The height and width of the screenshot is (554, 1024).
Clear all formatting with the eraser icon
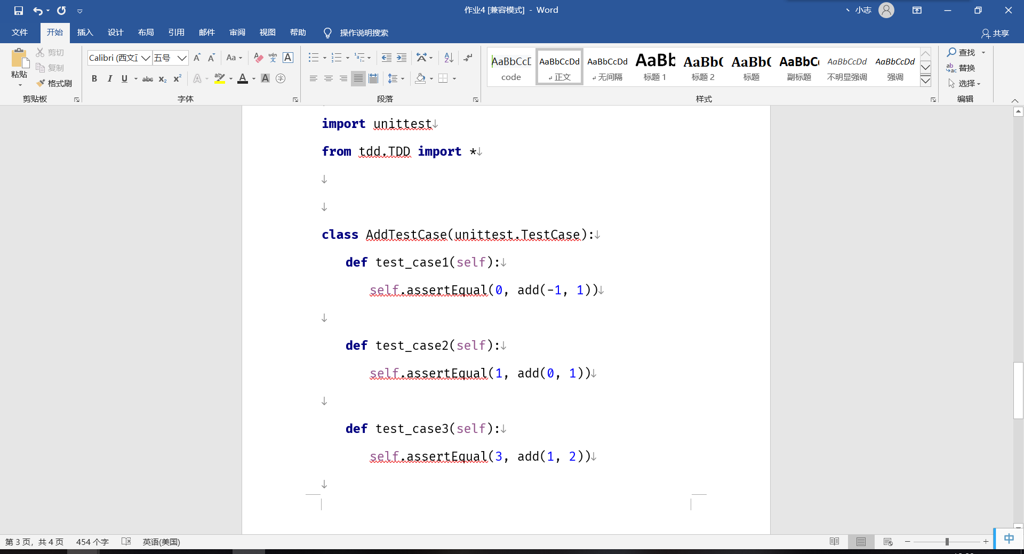coord(258,58)
